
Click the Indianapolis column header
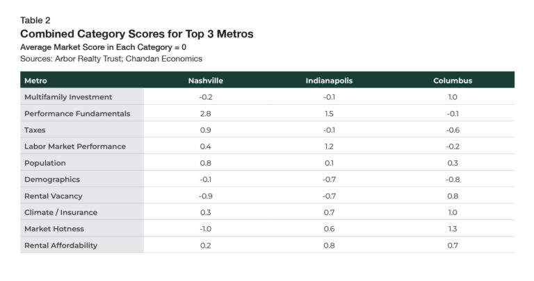point(329,80)
